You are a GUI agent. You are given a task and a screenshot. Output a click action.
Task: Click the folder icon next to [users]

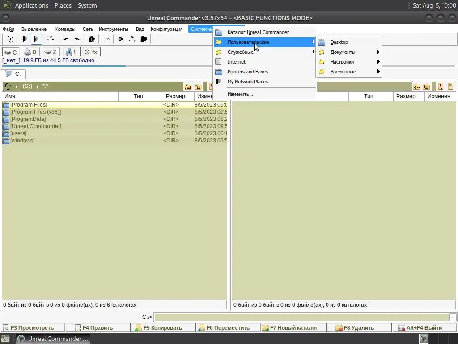pos(6,133)
